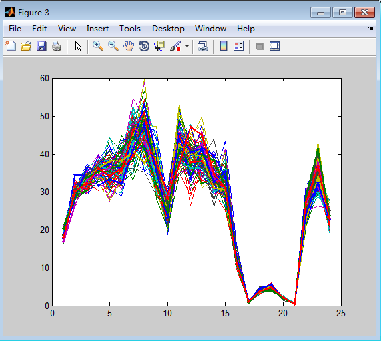This screenshot has height=341, width=381.
Task: Insert a colorbar from the toolbar
Action: point(224,46)
